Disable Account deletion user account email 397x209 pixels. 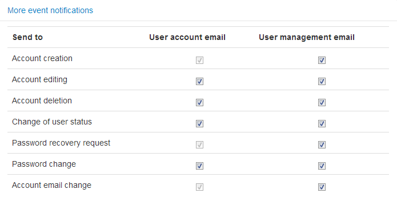click(x=199, y=102)
